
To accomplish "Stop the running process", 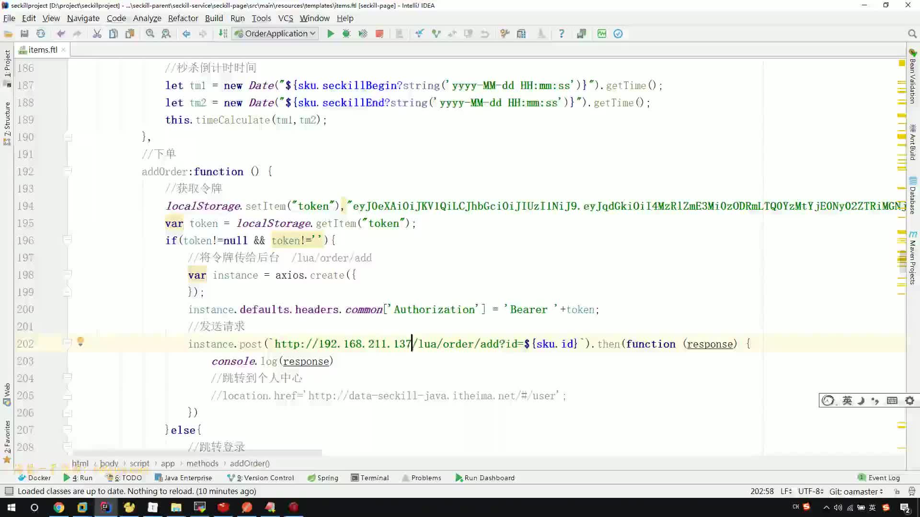I will tap(379, 34).
